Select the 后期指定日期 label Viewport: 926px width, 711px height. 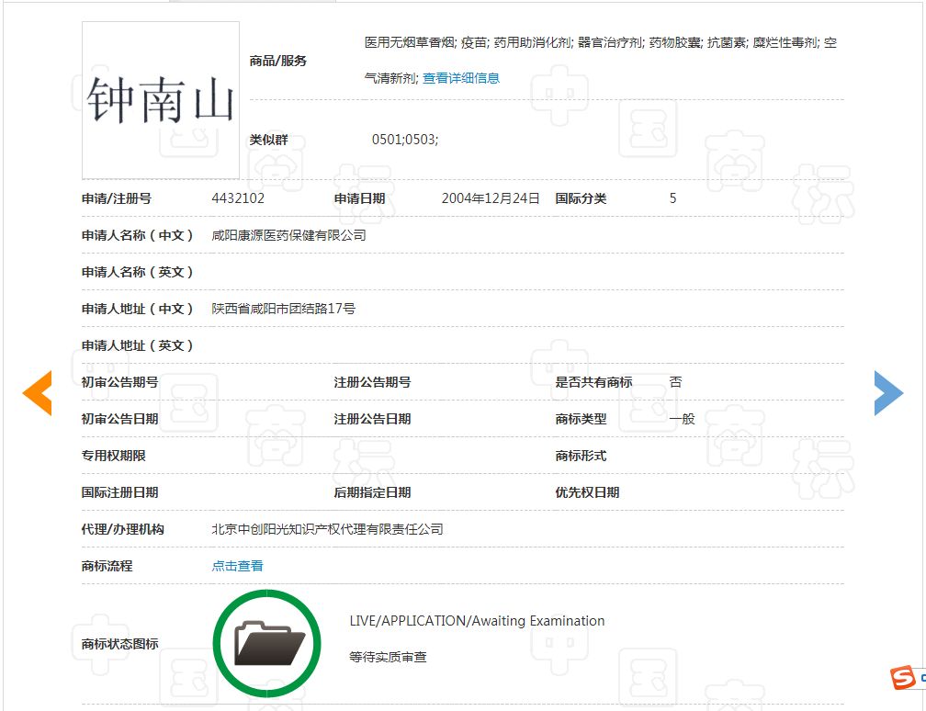click(x=373, y=492)
